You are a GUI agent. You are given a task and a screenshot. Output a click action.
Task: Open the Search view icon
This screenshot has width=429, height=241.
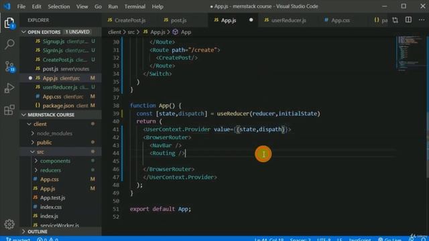point(9,44)
